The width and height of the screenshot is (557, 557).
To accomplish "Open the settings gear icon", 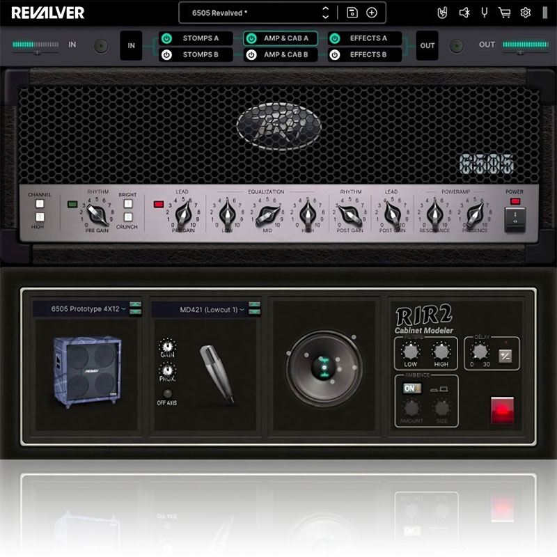I will coord(526,13).
